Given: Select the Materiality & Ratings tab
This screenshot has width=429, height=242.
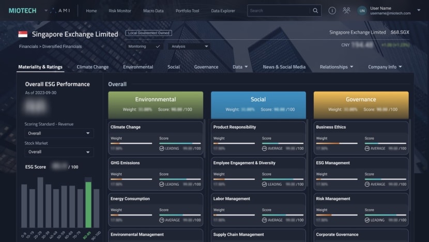Looking at the screenshot, I should [40, 67].
